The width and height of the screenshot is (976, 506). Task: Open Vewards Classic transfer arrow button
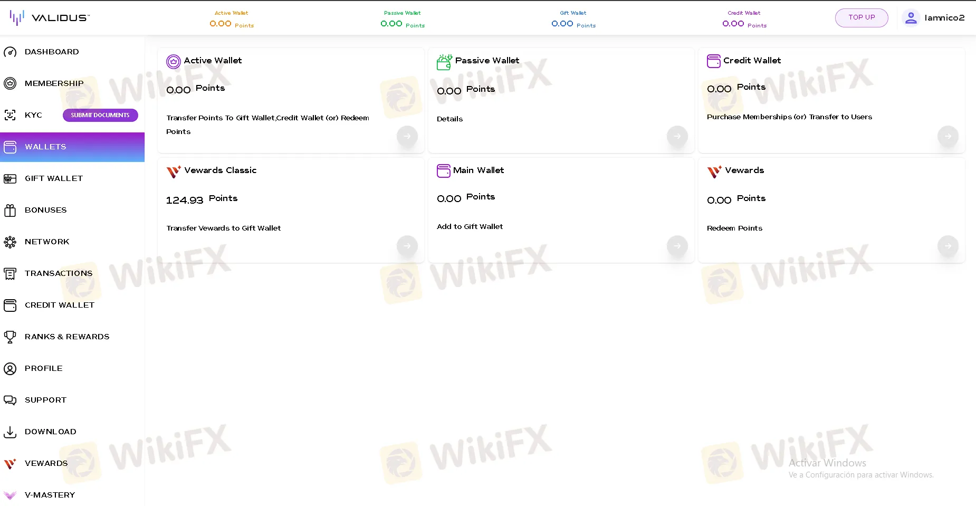click(x=407, y=246)
